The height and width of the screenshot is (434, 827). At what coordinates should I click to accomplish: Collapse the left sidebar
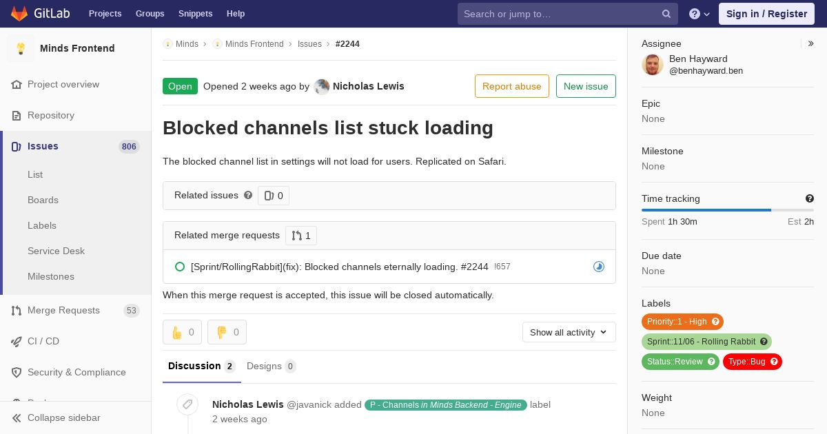tap(76, 417)
